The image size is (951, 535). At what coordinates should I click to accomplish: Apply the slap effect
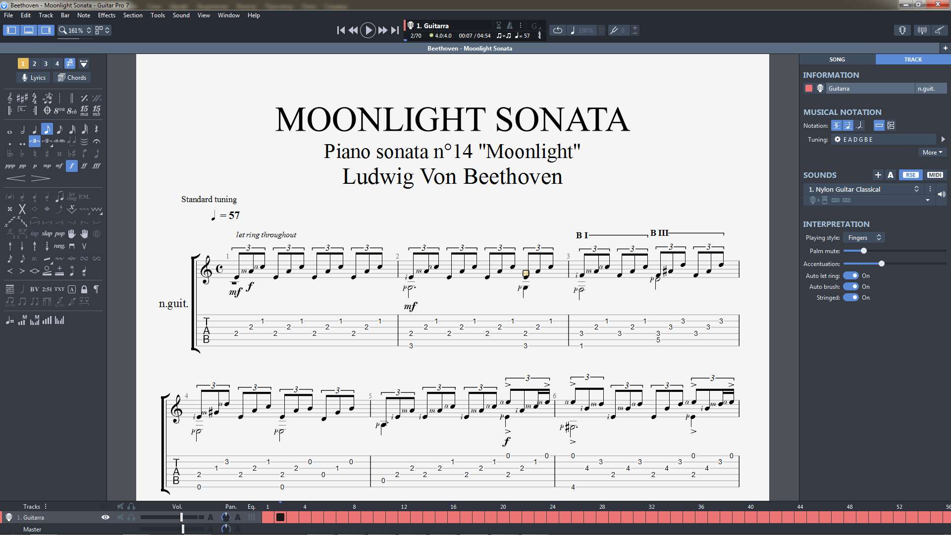pyautogui.click(x=47, y=234)
